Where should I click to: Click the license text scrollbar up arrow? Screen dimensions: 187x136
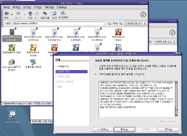[176, 83]
